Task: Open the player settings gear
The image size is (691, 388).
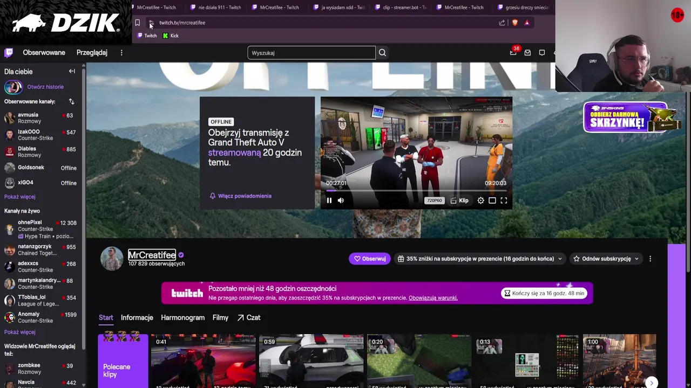Action: click(x=480, y=200)
